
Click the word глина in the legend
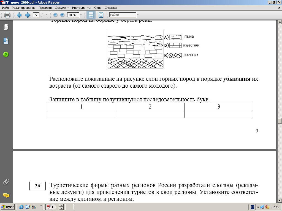tap(189, 37)
